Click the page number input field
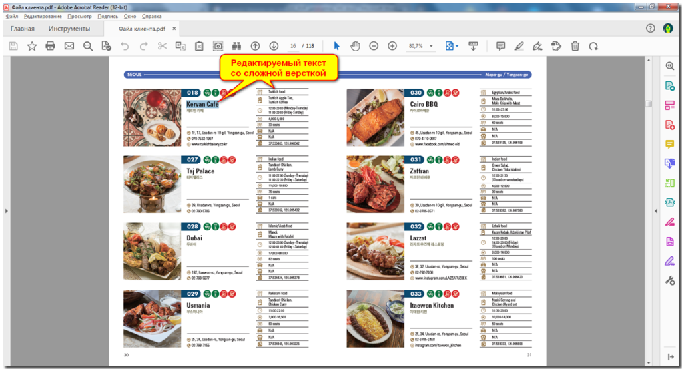The height and width of the screenshot is (369, 682). click(293, 46)
